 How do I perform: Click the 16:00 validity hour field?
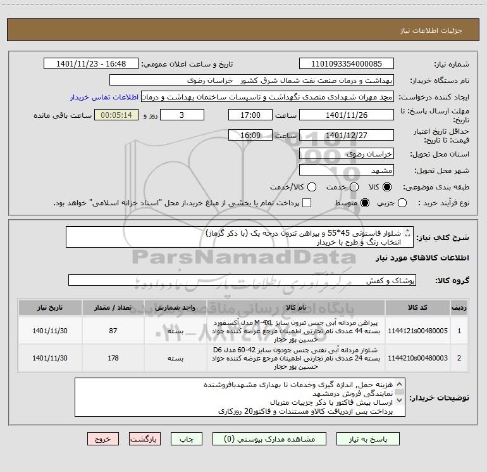(250, 135)
